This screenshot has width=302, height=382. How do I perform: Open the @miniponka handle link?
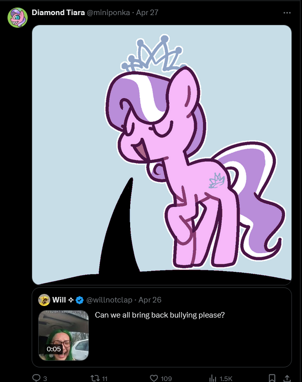pyautogui.click(x=108, y=13)
